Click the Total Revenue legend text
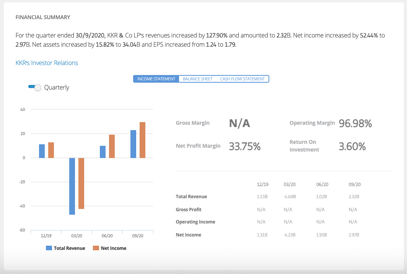The height and width of the screenshot is (274, 407). tap(70, 248)
